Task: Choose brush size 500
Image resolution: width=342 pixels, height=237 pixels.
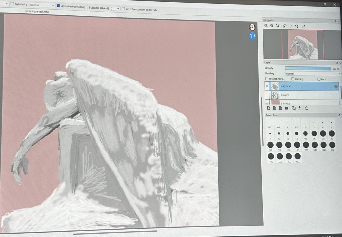Action: 332,147
